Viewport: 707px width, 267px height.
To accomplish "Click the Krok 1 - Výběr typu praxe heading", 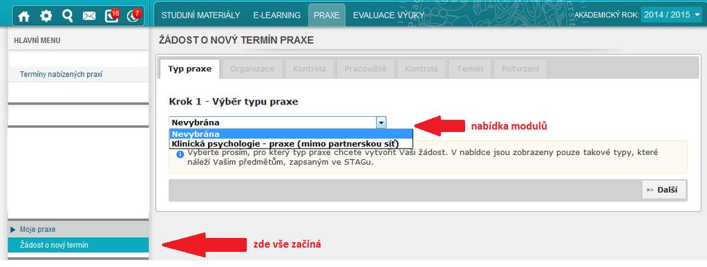I will point(233,102).
